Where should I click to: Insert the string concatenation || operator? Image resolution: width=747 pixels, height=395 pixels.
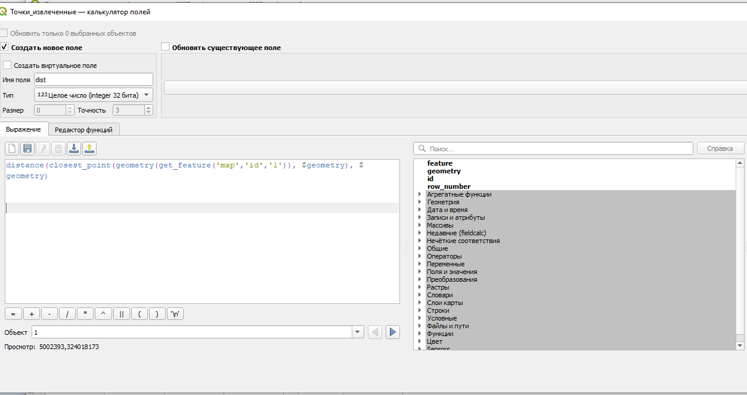coord(121,314)
